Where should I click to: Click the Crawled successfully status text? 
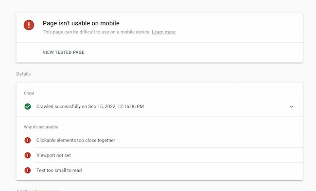pos(90,106)
